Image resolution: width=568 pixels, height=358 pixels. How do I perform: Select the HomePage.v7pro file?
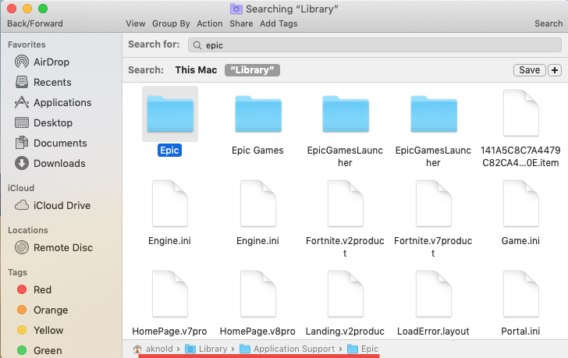click(x=170, y=294)
